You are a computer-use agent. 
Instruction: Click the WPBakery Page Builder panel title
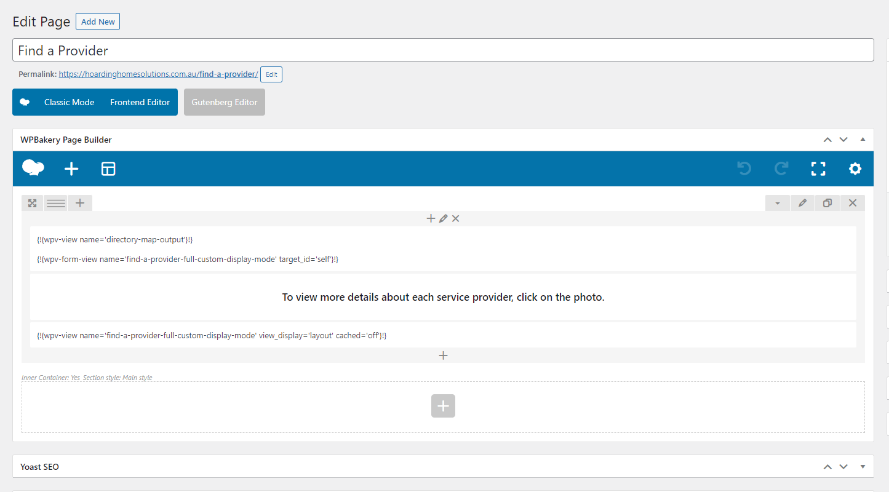66,140
